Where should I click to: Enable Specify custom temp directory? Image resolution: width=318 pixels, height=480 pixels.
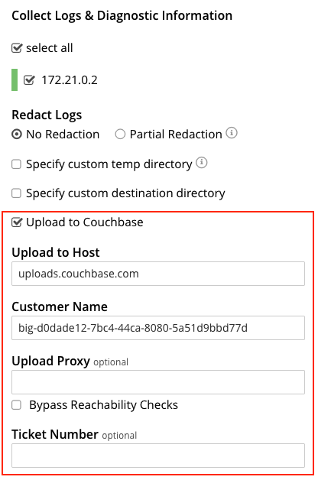pos(16,164)
